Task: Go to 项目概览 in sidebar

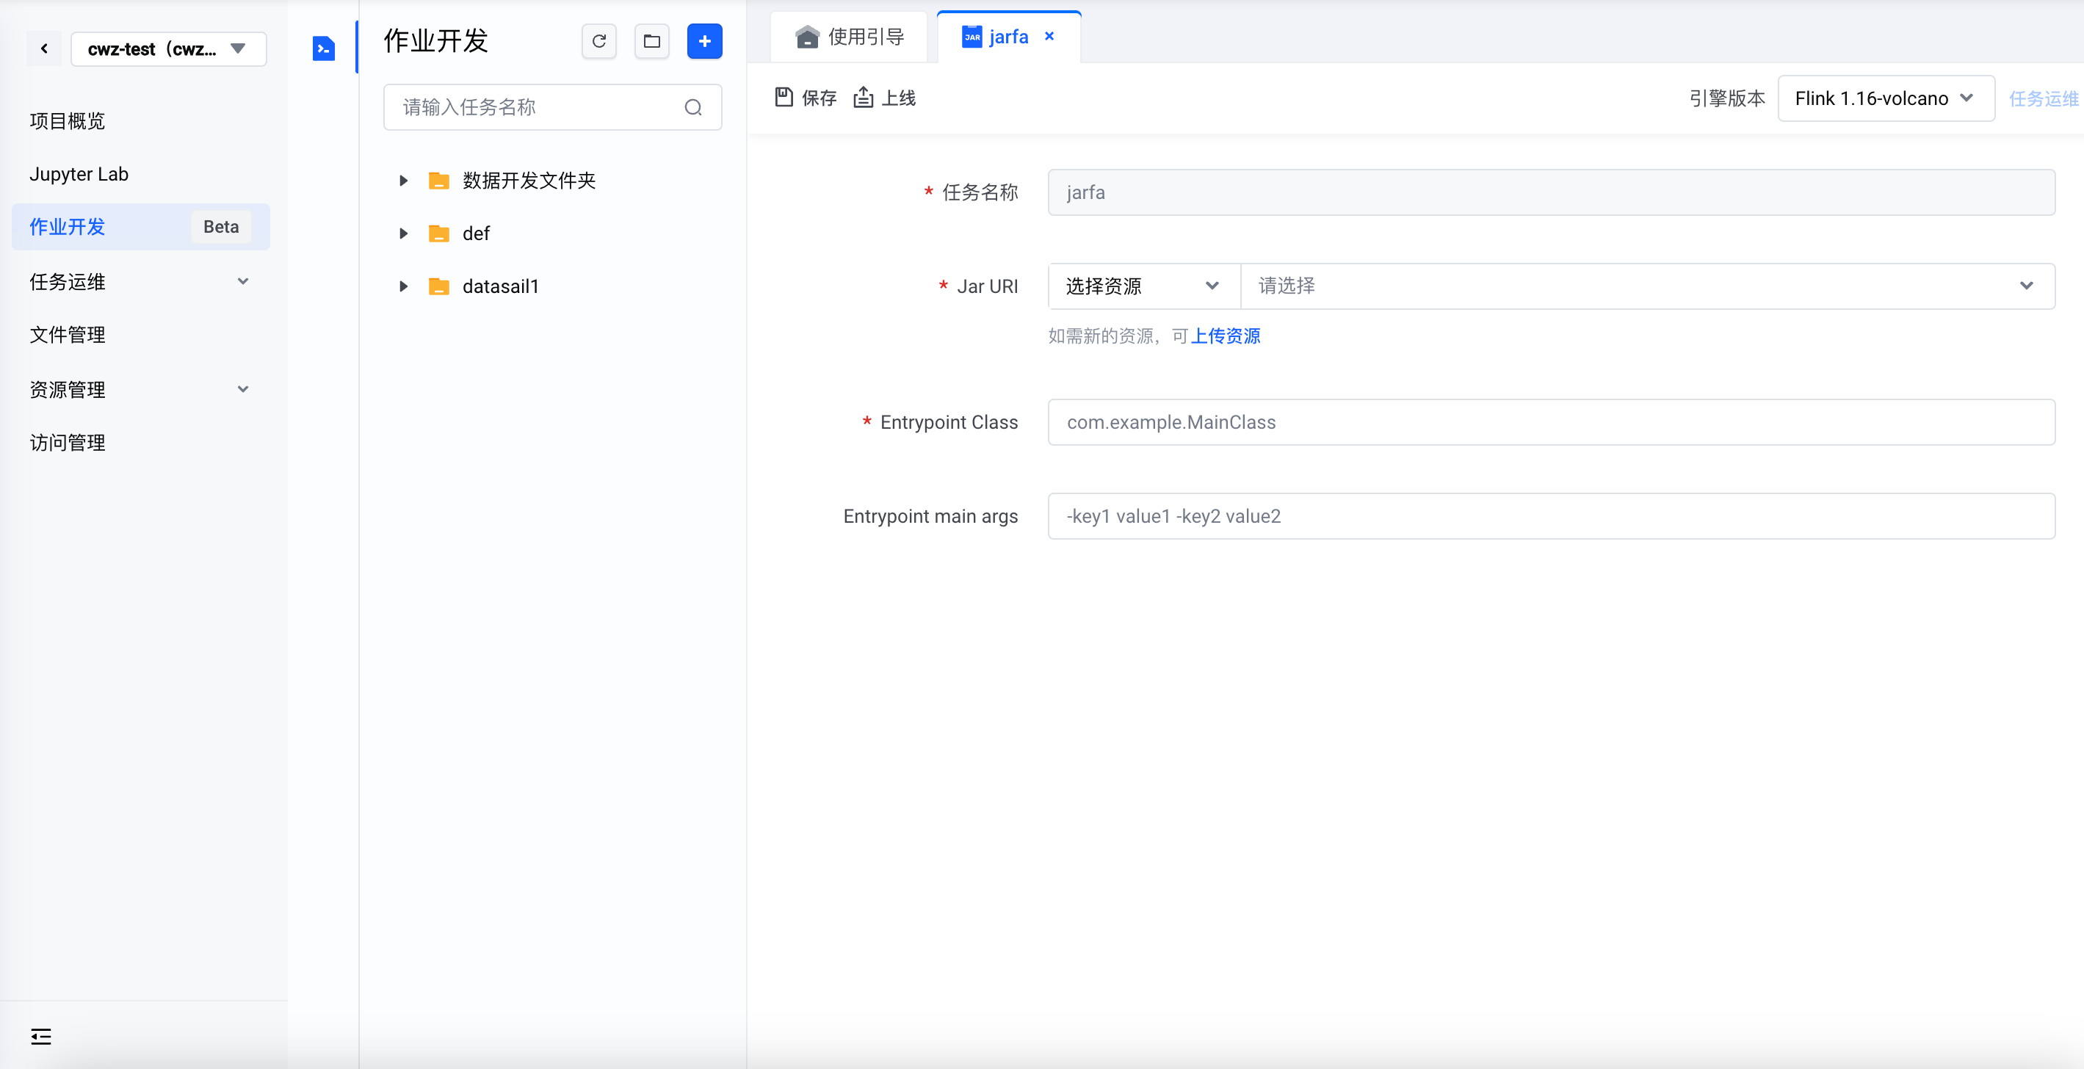Action: point(67,121)
